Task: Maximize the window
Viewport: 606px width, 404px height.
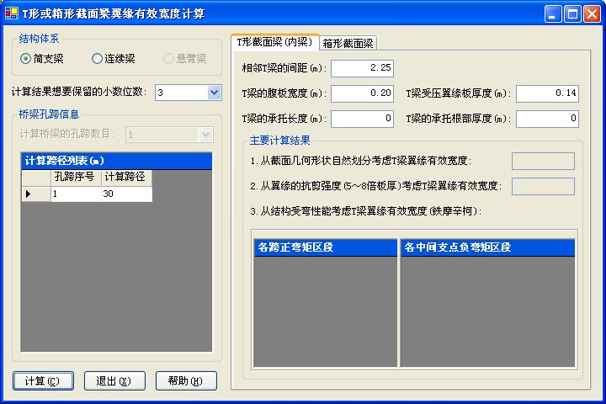Action: point(572,14)
